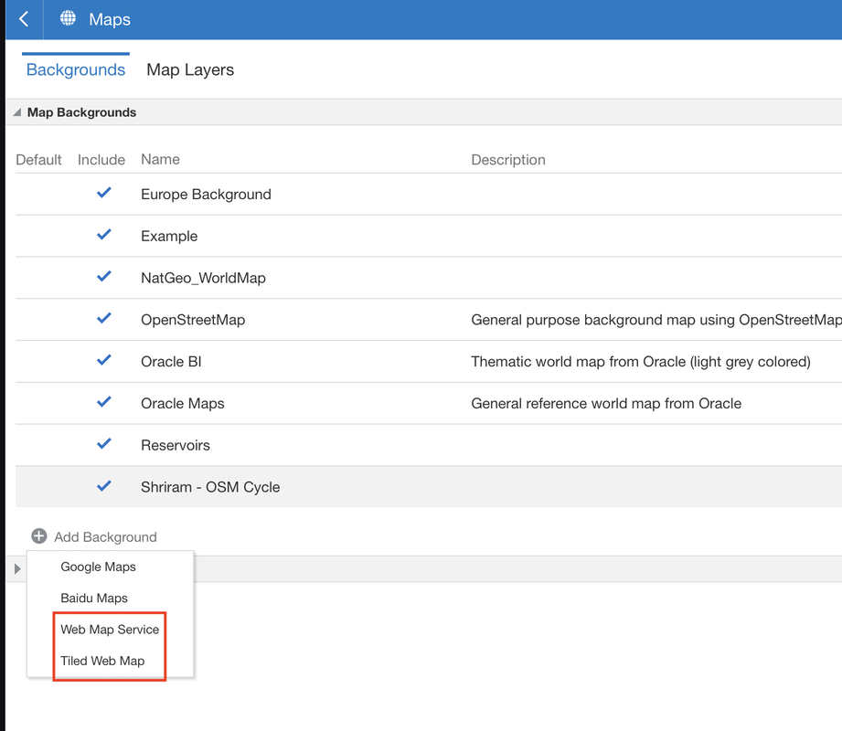Click the Add Background link
The width and height of the screenshot is (842, 731).
pyautogui.click(x=105, y=536)
